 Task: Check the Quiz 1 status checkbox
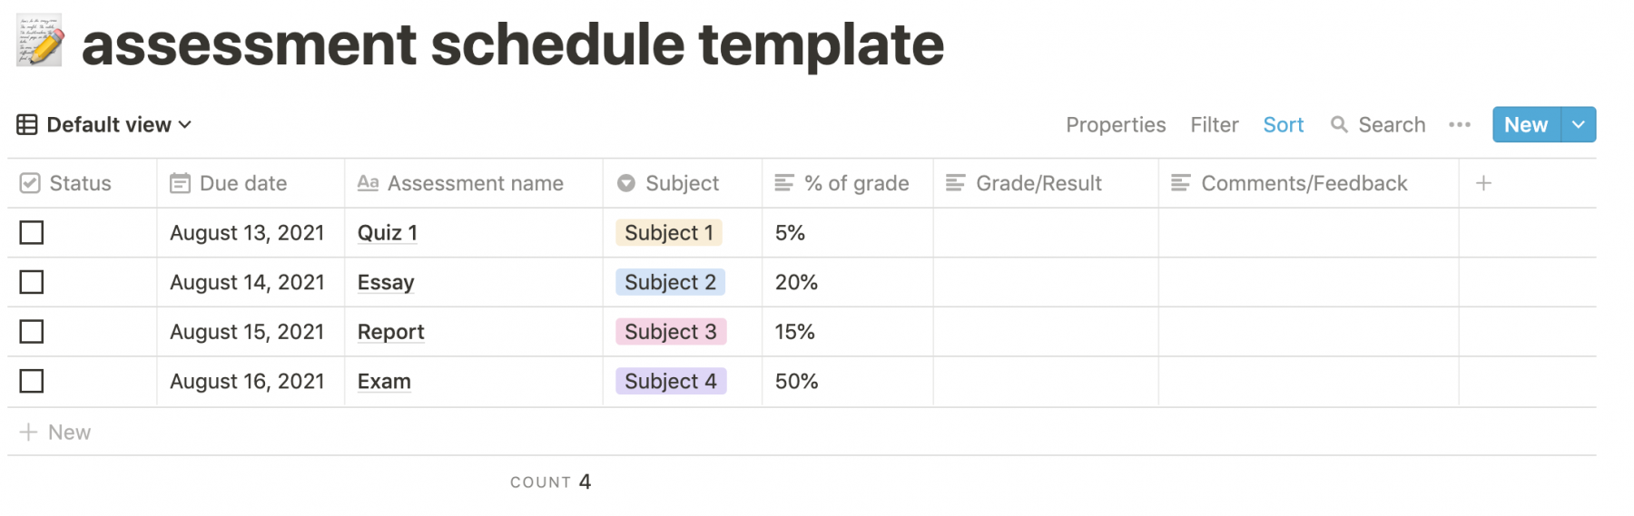pyautogui.click(x=32, y=233)
